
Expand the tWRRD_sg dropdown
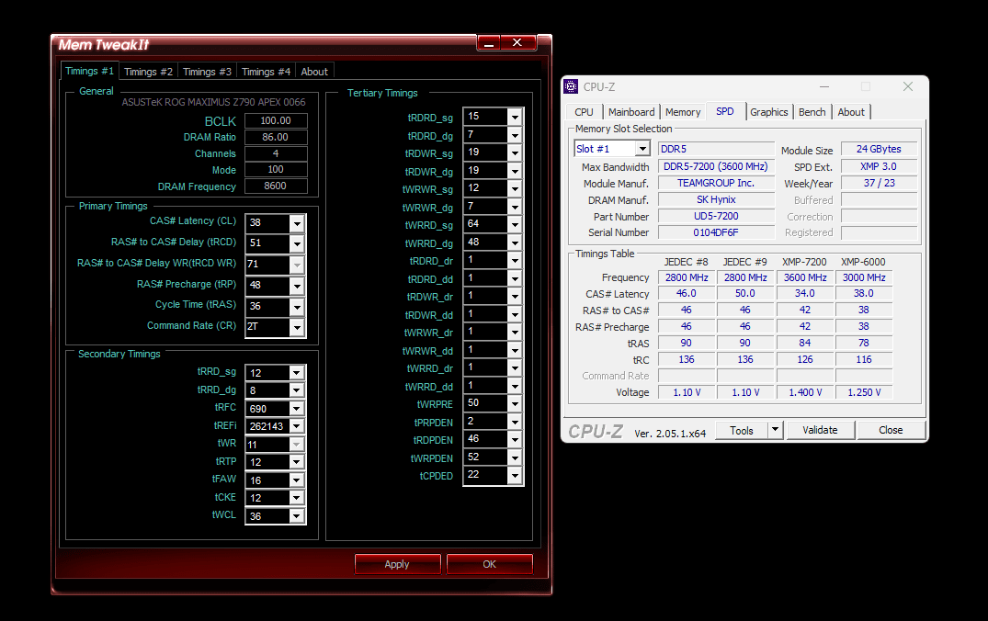516,225
